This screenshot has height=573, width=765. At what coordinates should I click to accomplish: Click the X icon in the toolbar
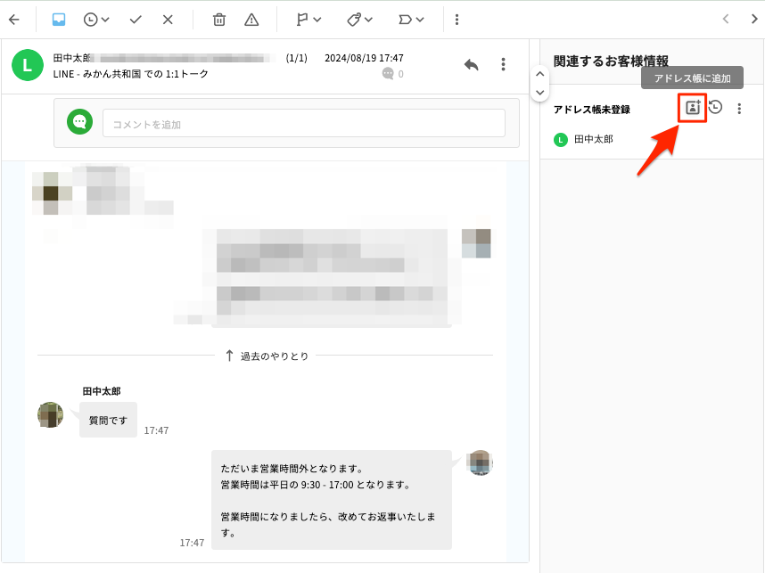(168, 19)
